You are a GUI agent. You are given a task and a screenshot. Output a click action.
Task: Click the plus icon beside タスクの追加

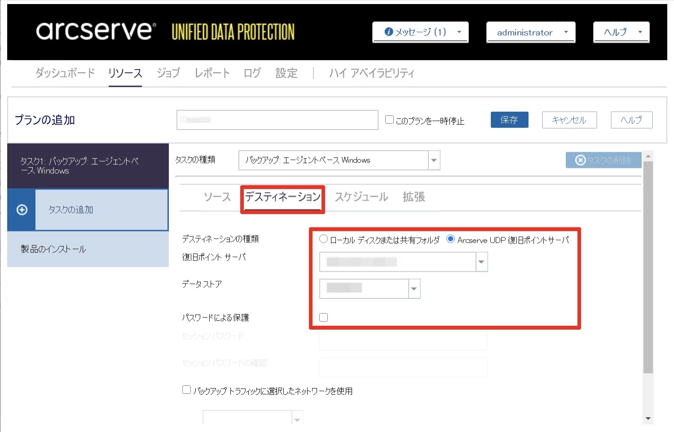click(22, 209)
